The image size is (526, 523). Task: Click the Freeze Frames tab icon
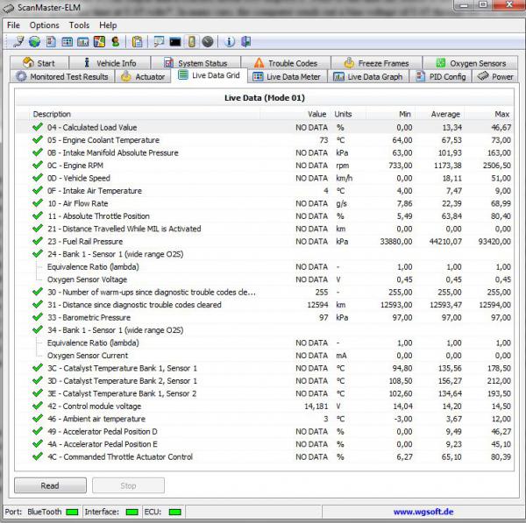click(348, 63)
